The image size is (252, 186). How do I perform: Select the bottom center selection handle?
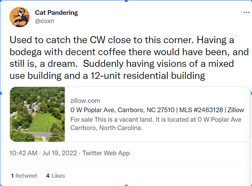click(126, 185)
